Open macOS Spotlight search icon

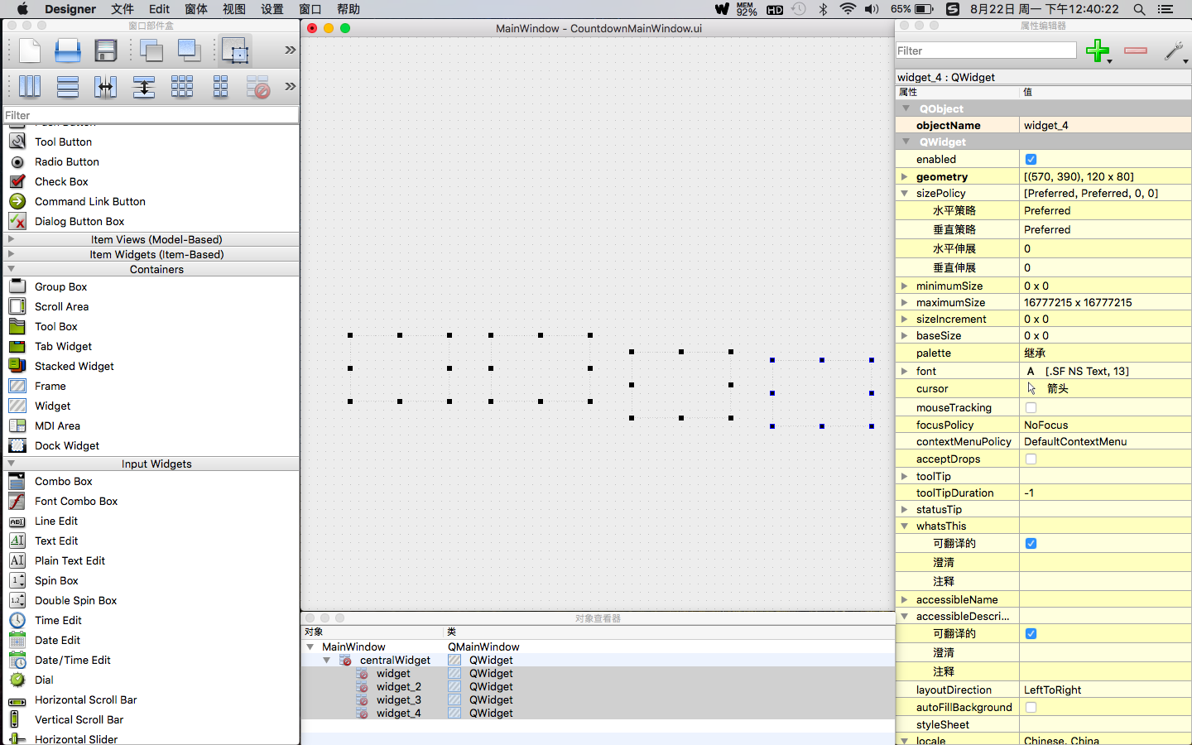click(1139, 9)
